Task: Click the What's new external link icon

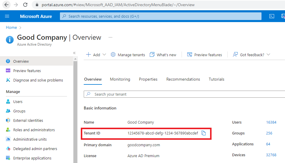Action: pyautogui.click(x=152, y=54)
